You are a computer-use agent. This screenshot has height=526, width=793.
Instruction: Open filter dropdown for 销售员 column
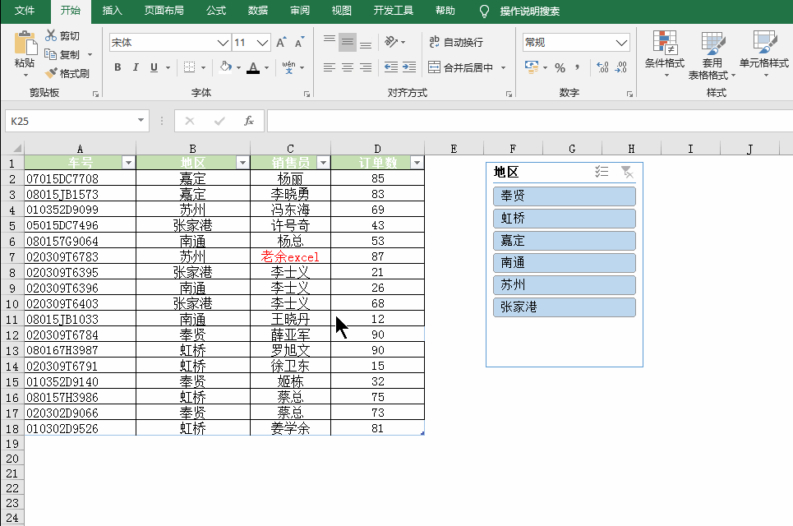(x=323, y=163)
